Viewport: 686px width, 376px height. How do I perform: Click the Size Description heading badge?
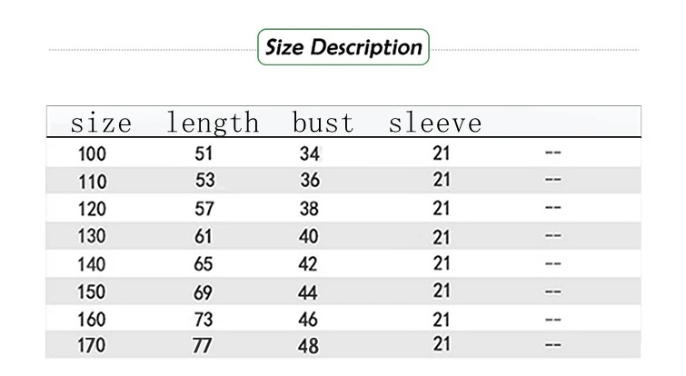(x=343, y=46)
